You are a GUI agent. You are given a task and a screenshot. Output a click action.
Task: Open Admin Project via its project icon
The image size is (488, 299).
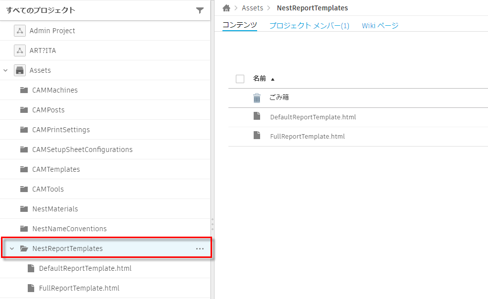click(x=19, y=31)
